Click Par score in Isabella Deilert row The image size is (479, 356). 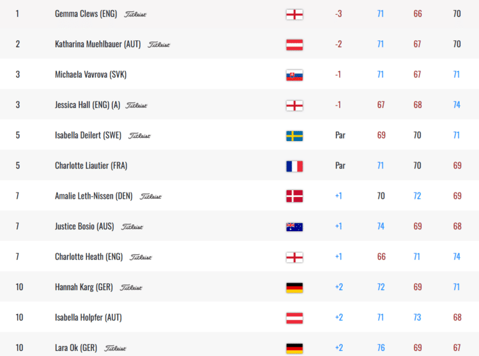click(x=340, y=135)
